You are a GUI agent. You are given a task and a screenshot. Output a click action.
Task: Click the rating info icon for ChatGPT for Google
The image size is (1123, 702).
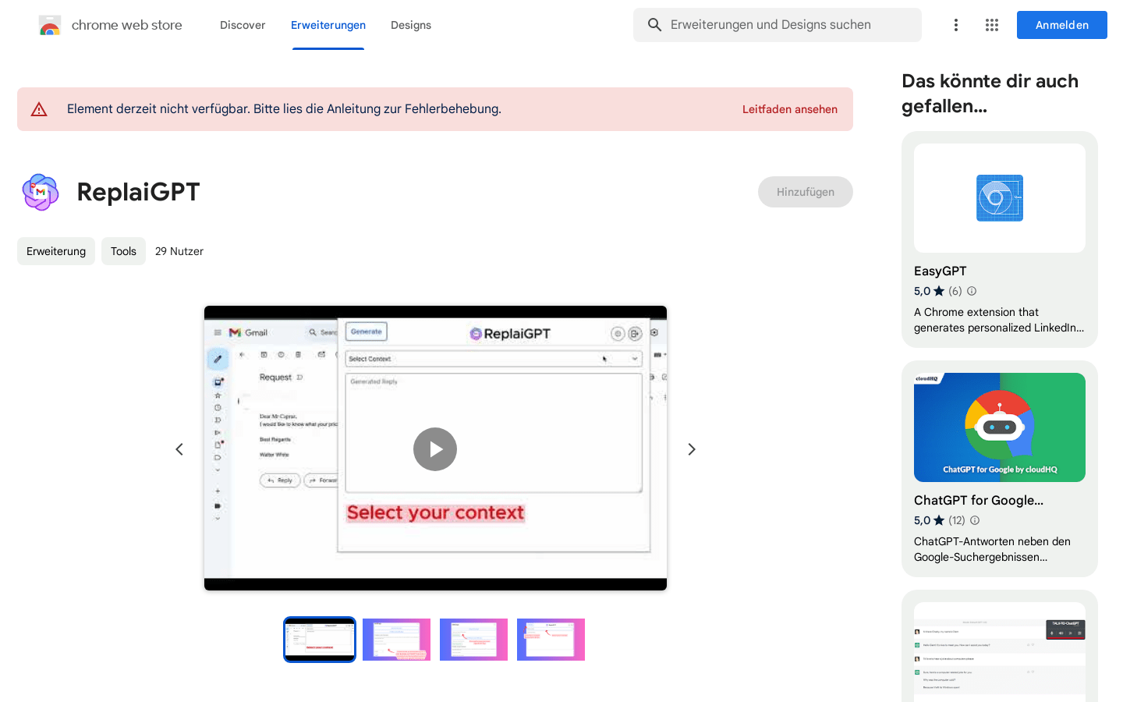pyautogui.click(x=975, y=520)
